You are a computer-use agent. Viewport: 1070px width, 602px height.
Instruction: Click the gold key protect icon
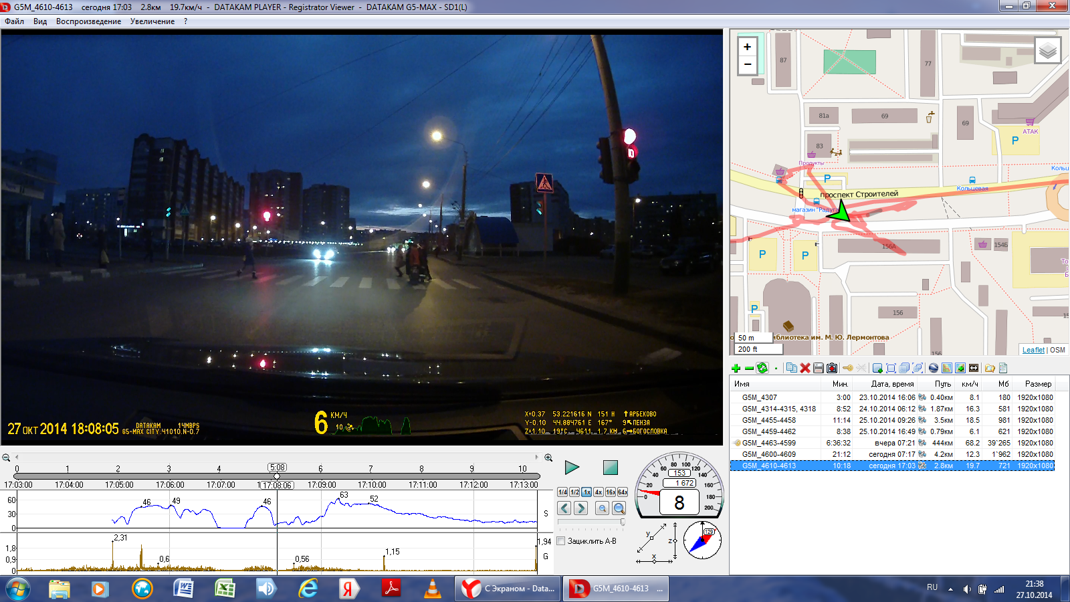coord(847,368)
